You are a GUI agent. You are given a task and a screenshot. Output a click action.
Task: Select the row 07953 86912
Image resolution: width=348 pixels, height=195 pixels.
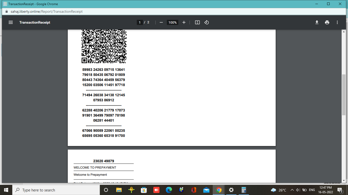coord(104,100)
